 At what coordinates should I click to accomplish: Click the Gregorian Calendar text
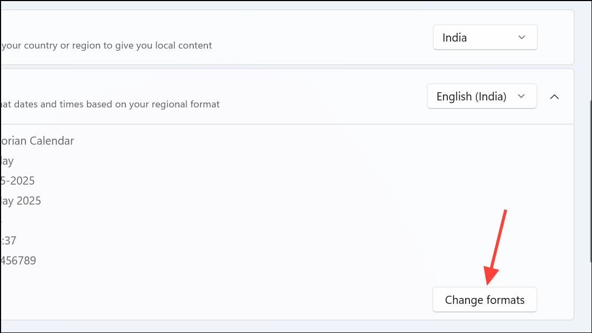coord(37,141)
